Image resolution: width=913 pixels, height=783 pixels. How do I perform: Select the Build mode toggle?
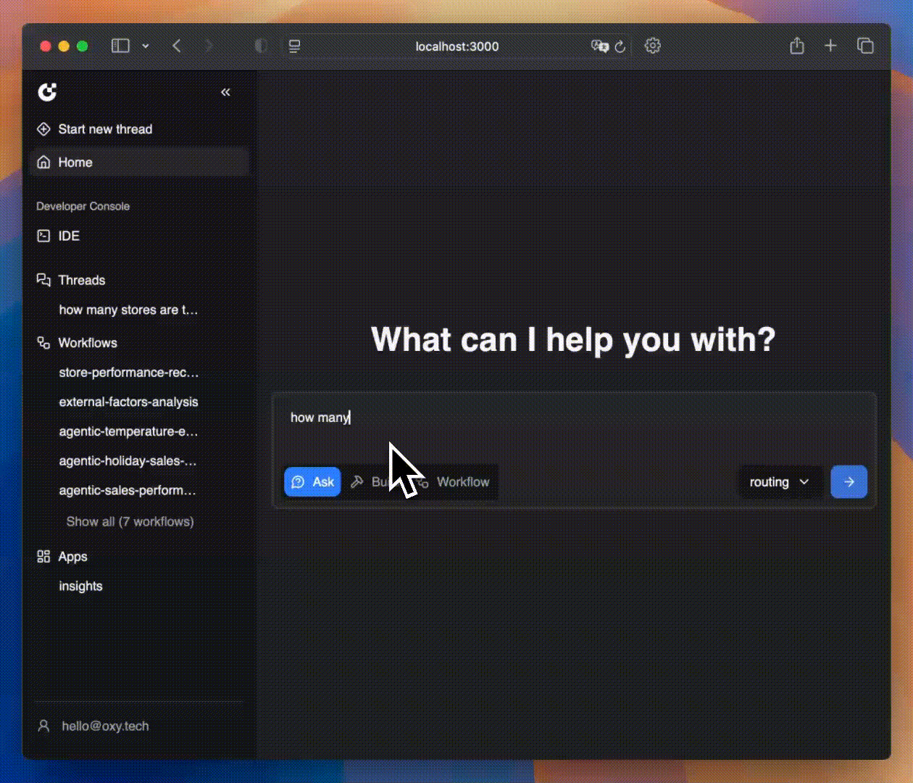tap(370, 482)
